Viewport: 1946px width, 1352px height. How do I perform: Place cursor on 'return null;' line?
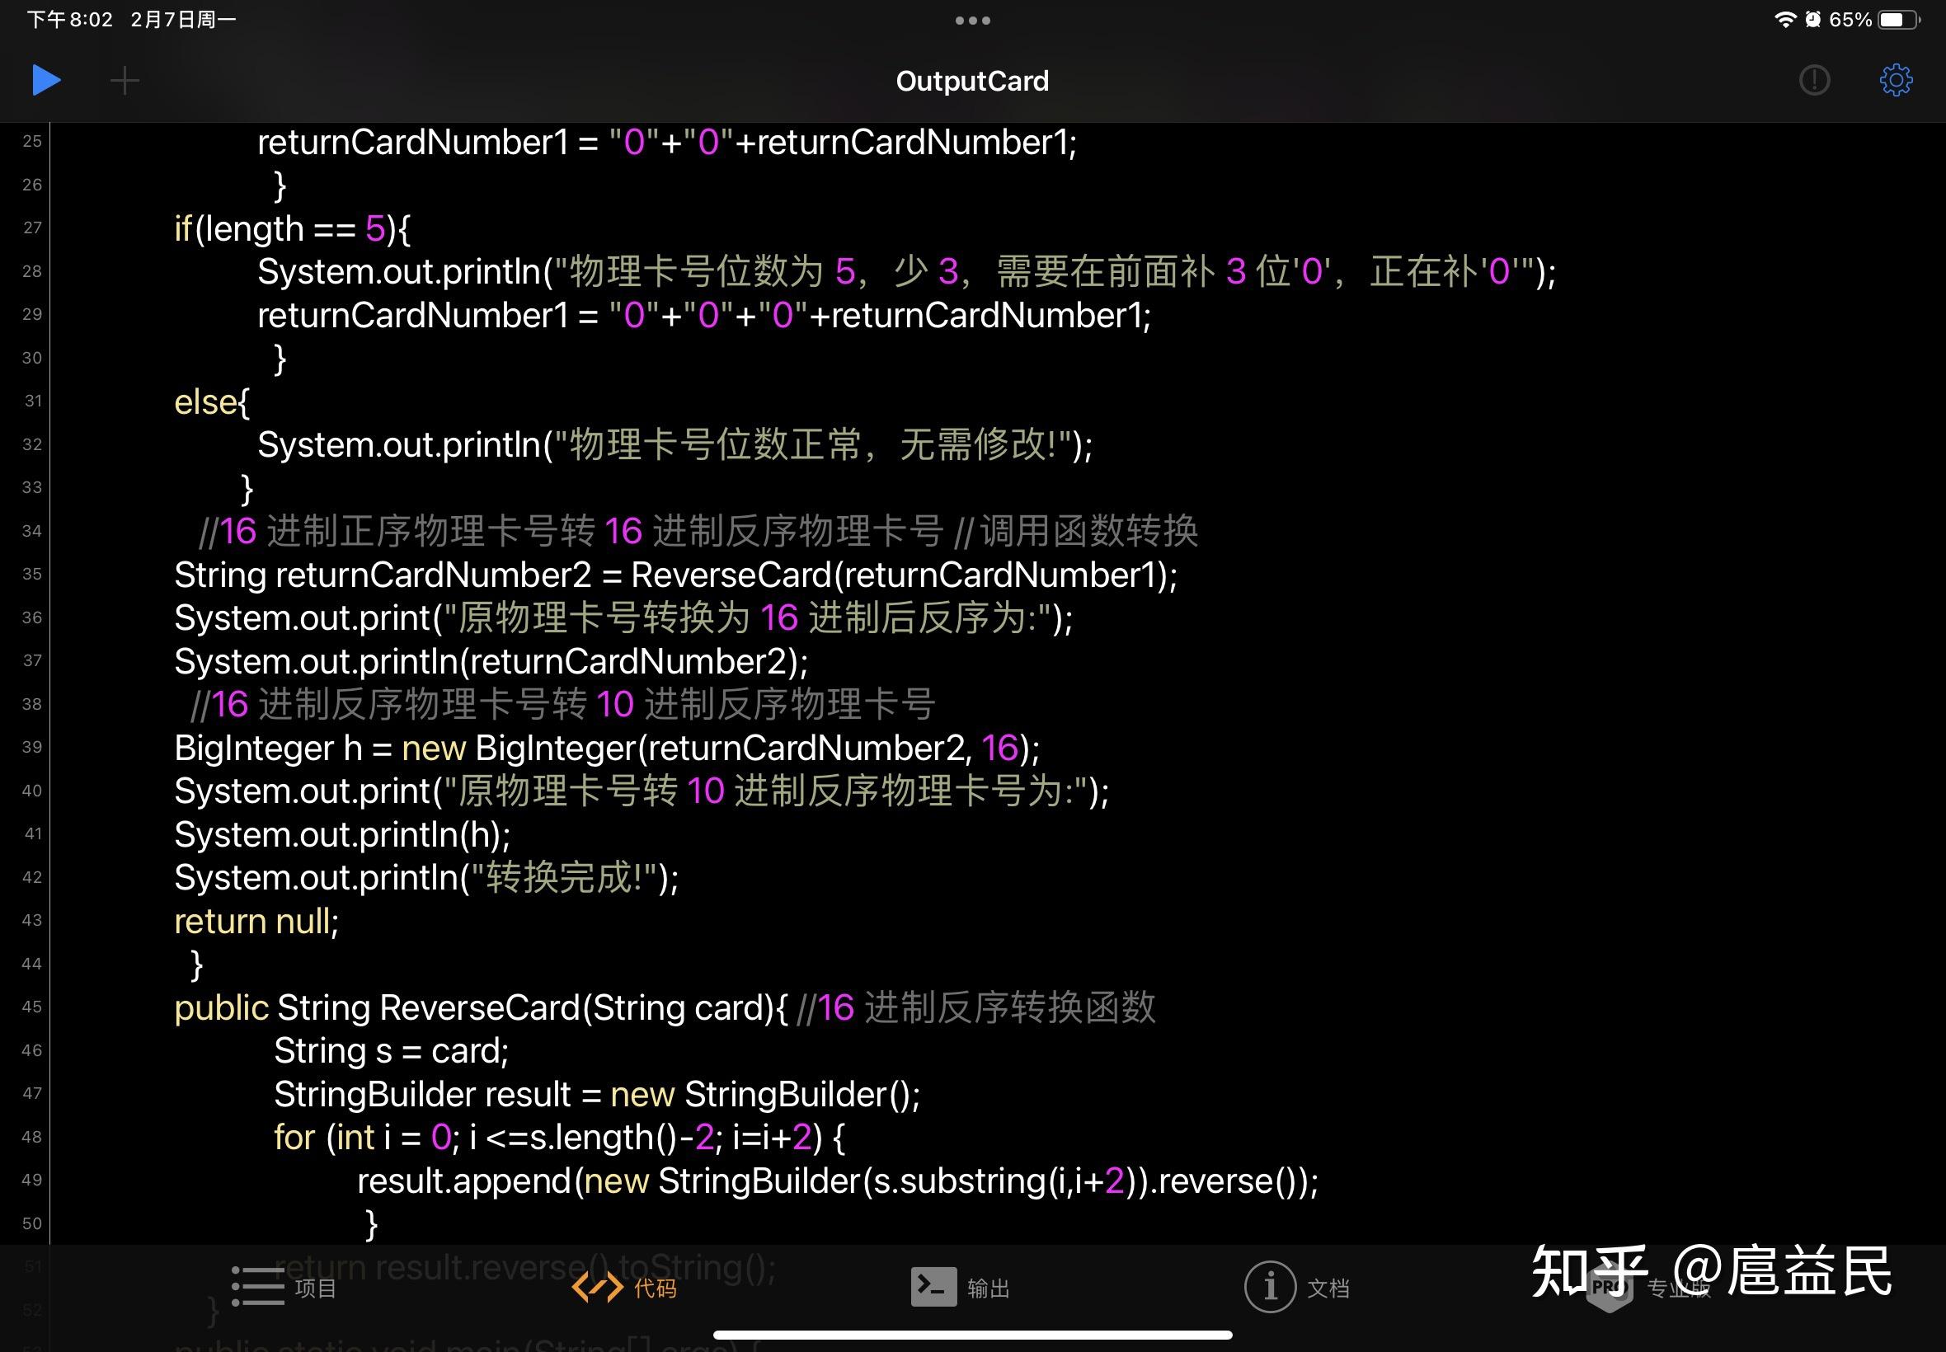coord(256,921)
